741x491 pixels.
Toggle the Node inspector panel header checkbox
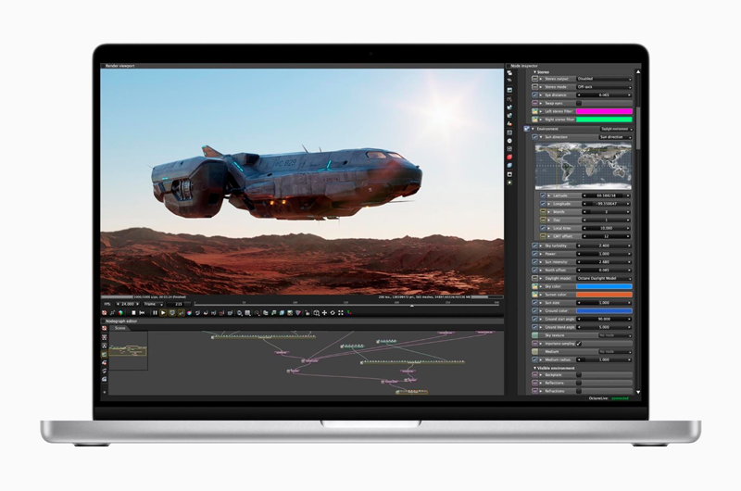509,66
